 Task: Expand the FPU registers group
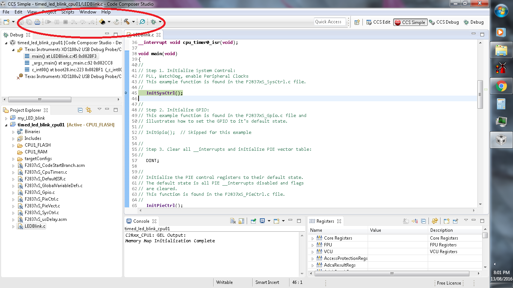312,245
